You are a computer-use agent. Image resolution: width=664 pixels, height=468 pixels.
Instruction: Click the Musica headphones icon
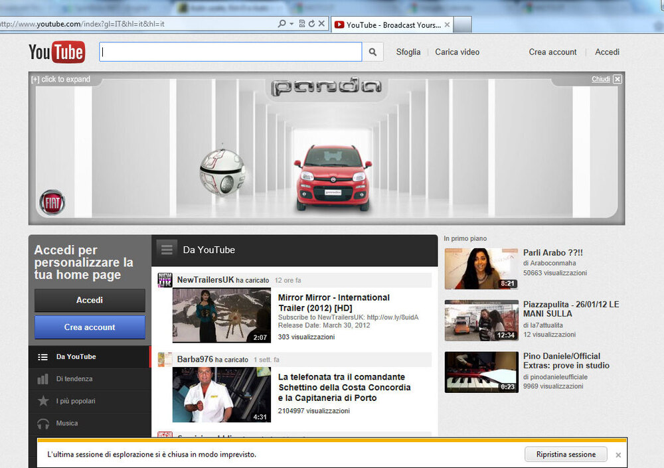(43, 424)
